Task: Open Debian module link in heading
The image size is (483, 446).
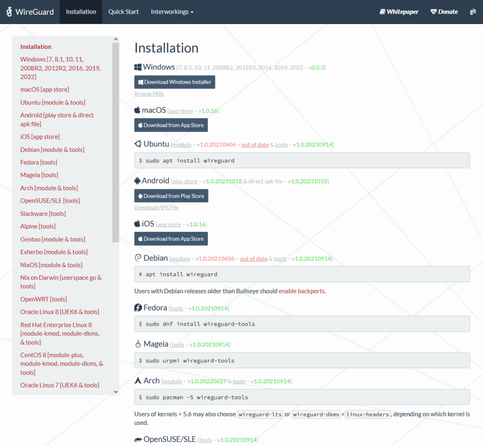Action: (x=181, y=259)
